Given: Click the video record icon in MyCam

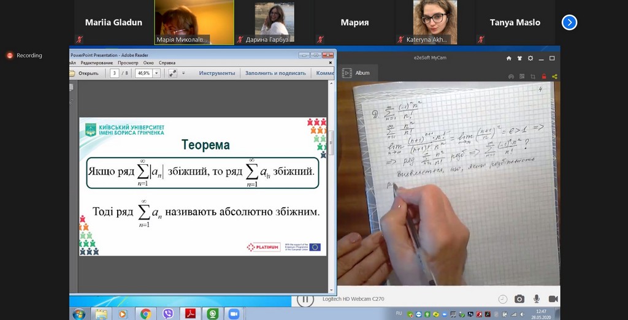Looking at the screenshot, I should tap(553, 299).
